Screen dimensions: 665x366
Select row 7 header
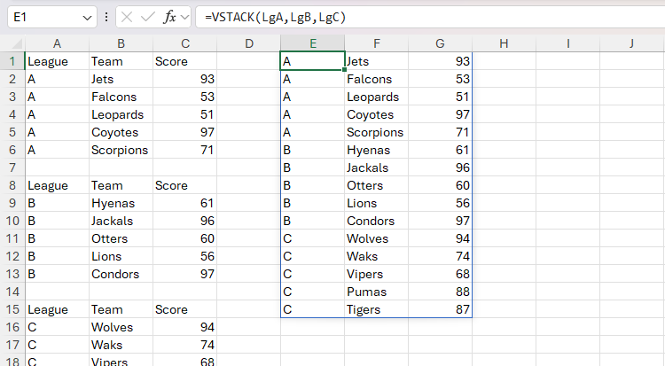[x=12, y=167]
